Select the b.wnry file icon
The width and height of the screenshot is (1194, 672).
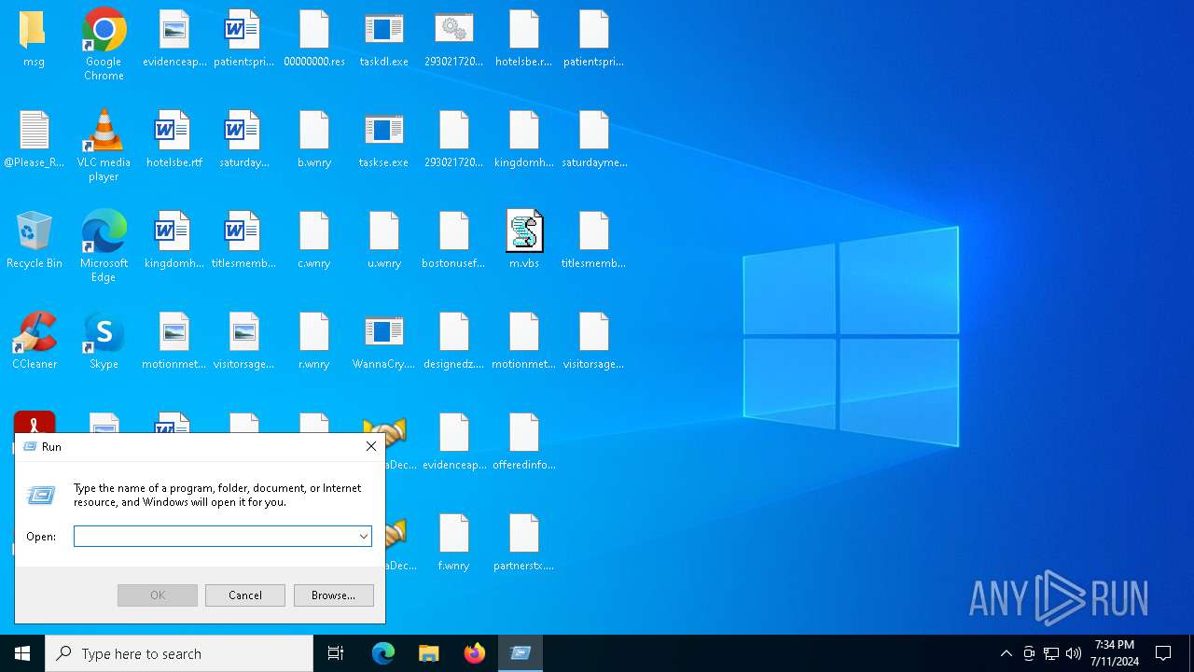coord(314,138)
